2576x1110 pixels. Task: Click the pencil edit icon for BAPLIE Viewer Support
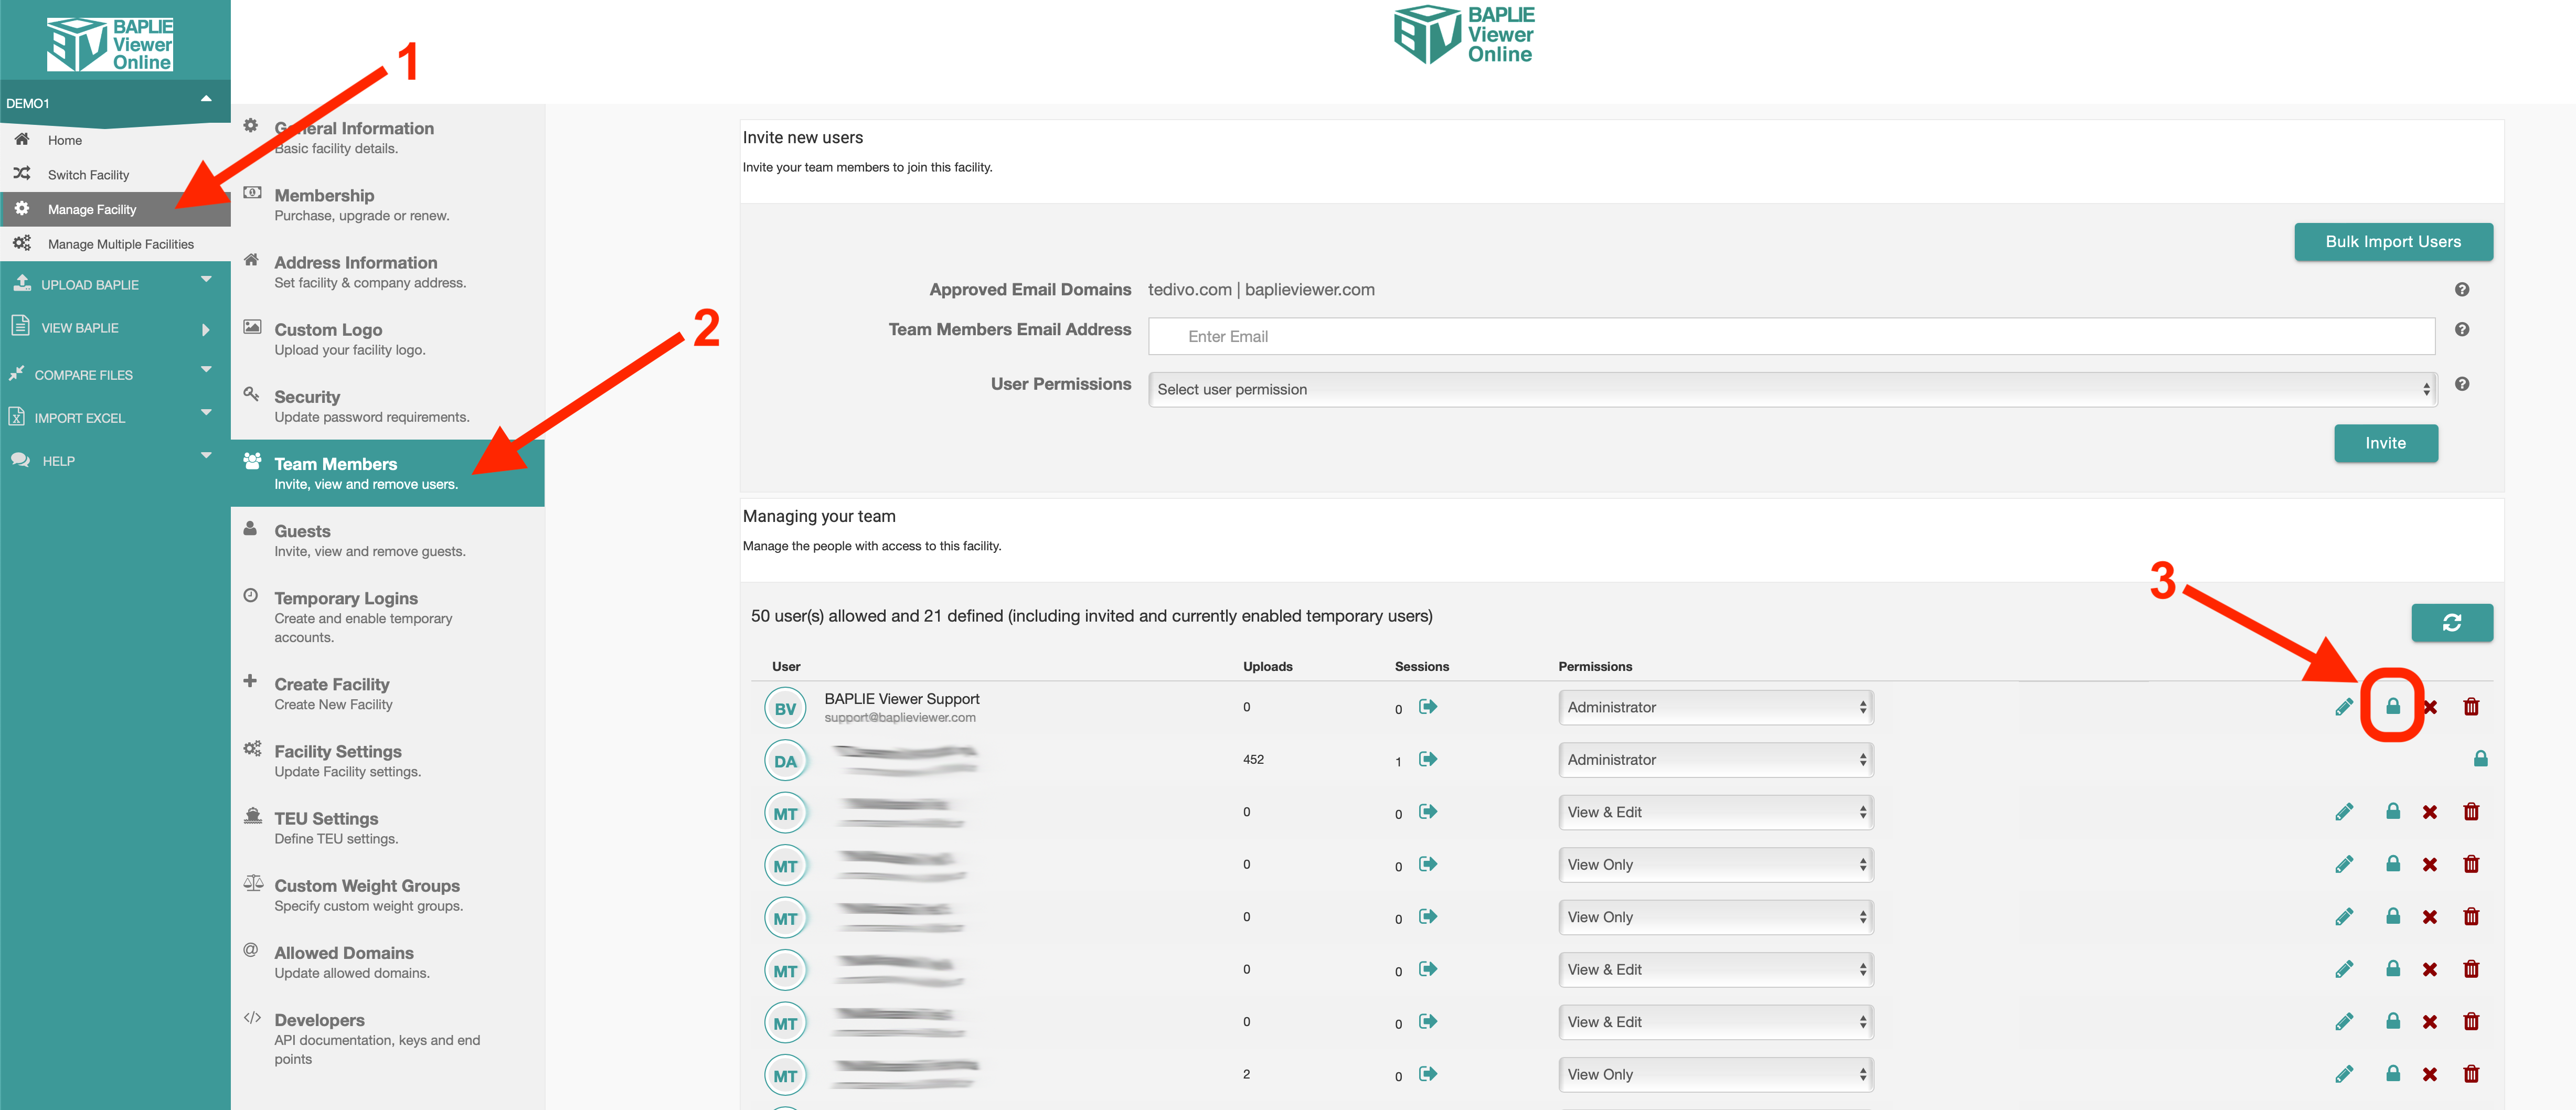point(2343,707)
